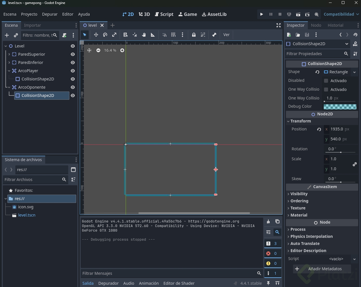Select the Move mode tool in viewport toolbar
The width and height of the screenshot is (361, 287).
point(96,35)
